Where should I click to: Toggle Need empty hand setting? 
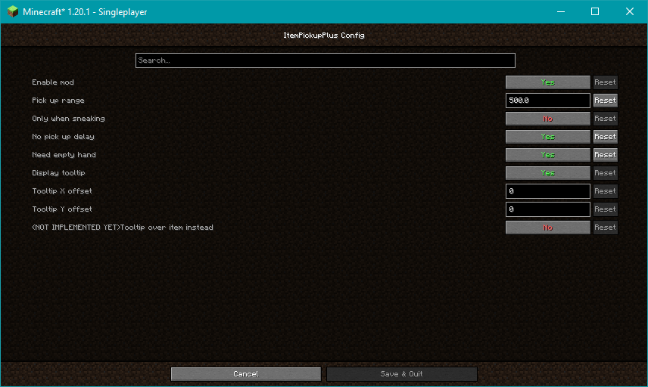[x=547, y=155]
